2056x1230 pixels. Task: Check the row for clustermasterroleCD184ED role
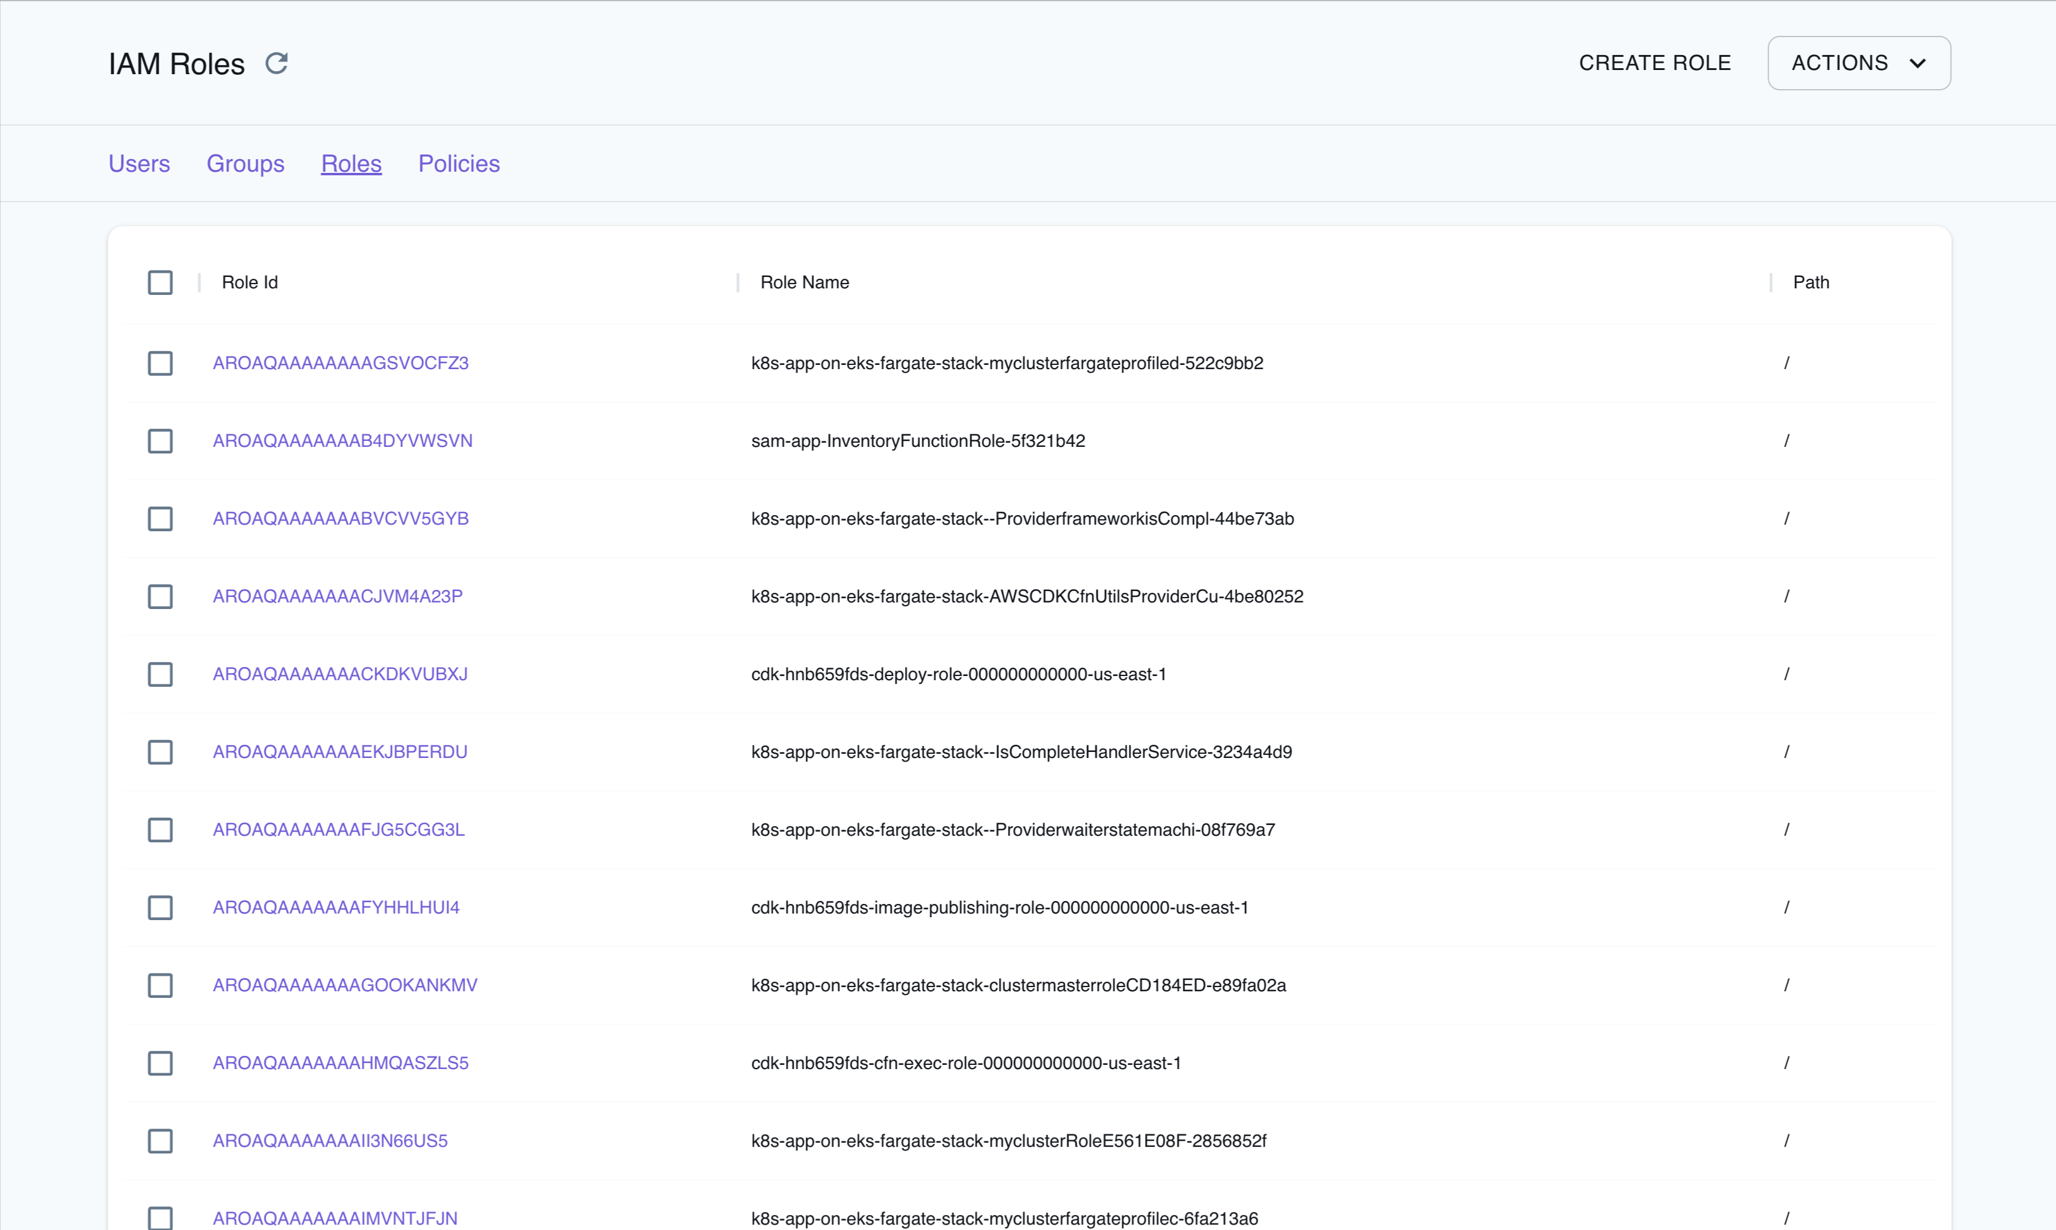(x=160, y=985)
